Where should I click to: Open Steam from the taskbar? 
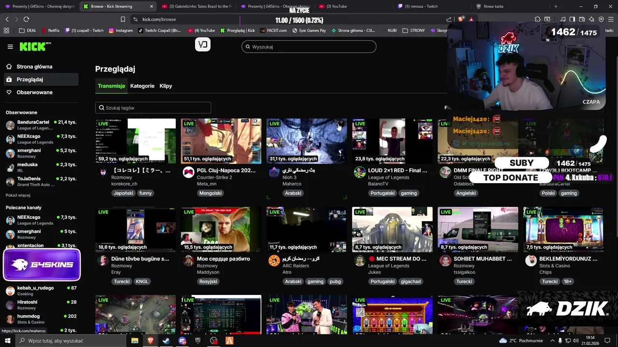167,341
